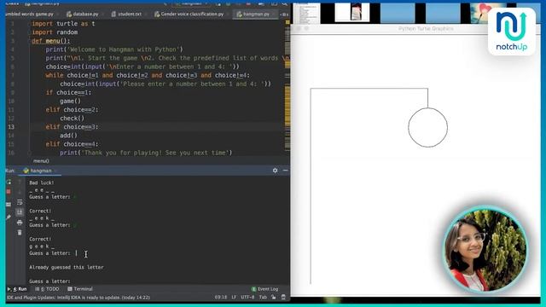Toggle the read-only lock icon in status bar
546x307 pixels.
[x=274, y=297]
